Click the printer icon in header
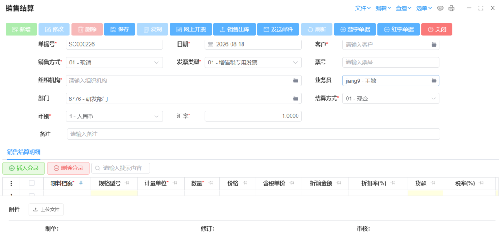499x233 pixels. click(451, 8)
